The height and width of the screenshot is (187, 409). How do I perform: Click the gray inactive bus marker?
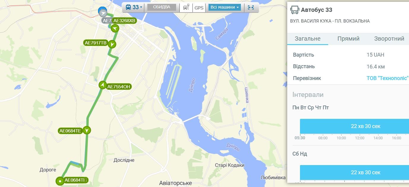(x=103, y=13)
